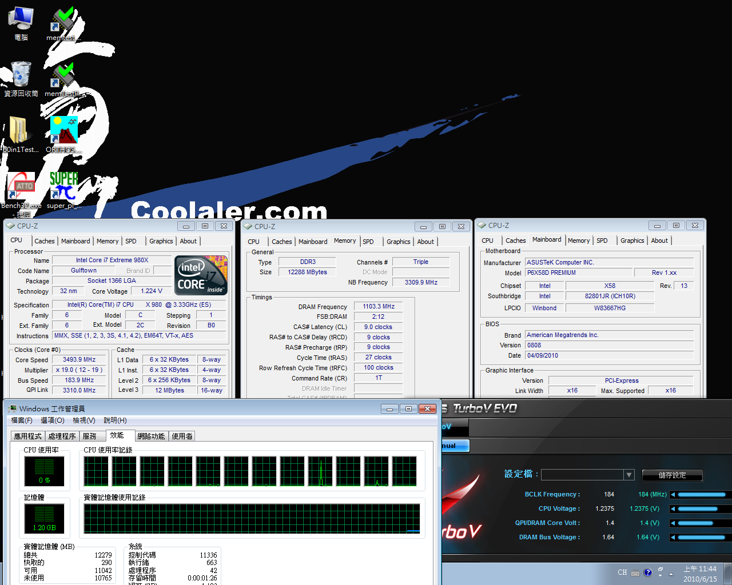Click the blue Manual button in TurboV EVO
732x585 pixels.
tap(455, 446)
